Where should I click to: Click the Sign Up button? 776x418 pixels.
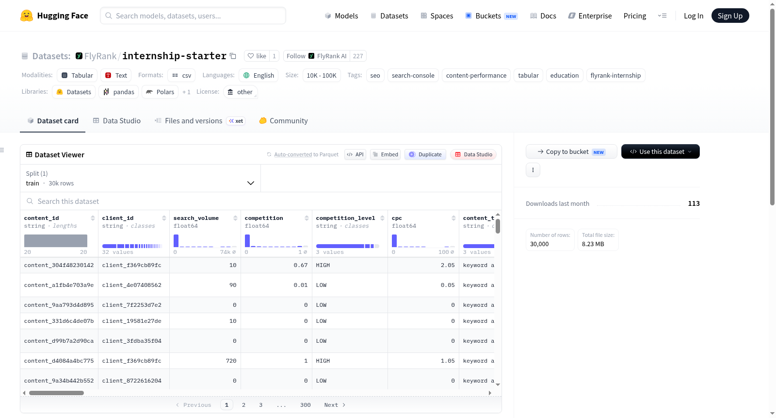click(730, 16)
